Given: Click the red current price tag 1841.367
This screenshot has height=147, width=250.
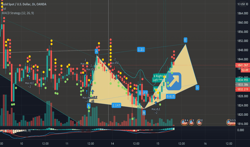Looking at the screenshot, I should [243, 65].
